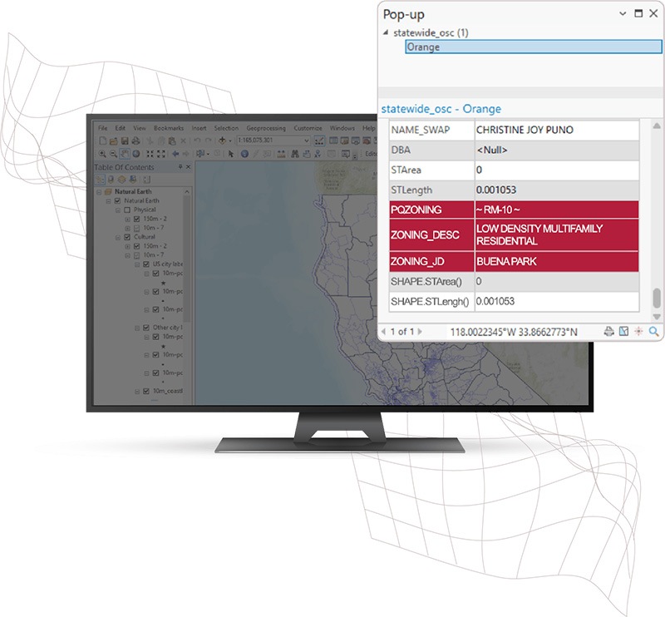The image size is (665, 617).
Task: Select the black arrow Select Elements tool
Action: [x=231, y=154]
